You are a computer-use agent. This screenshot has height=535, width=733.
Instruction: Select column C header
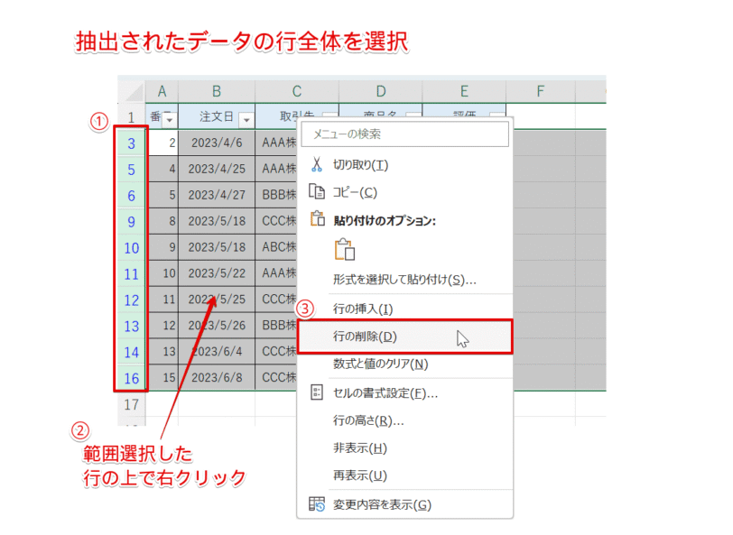click(x=297, y=91)
